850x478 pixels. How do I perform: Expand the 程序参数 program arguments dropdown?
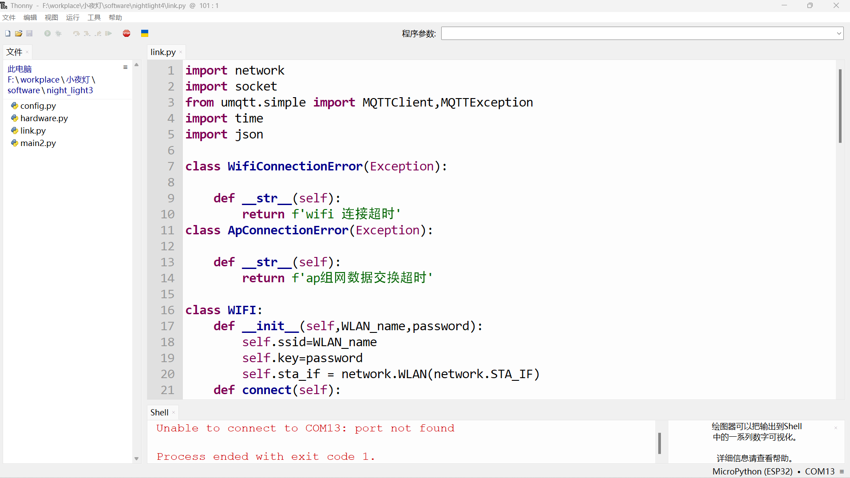839,33
